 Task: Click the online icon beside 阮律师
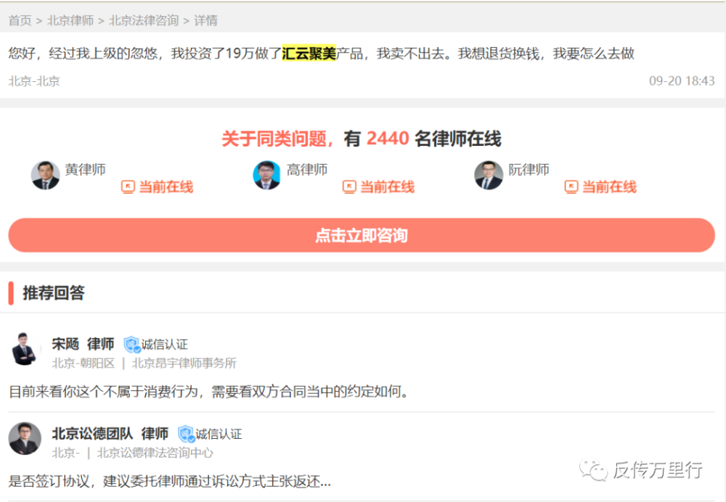tap(571, 186)
